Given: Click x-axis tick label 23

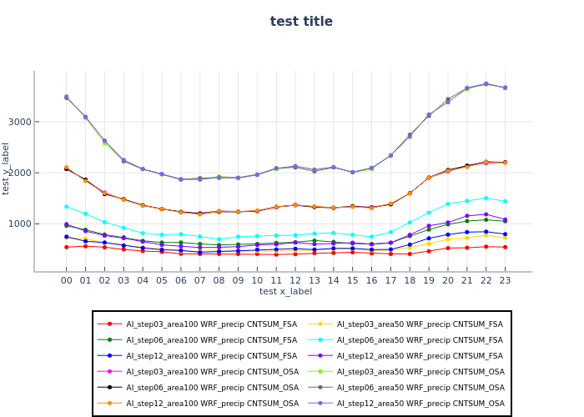Looking at the screenshot, I should coord(505,281).
